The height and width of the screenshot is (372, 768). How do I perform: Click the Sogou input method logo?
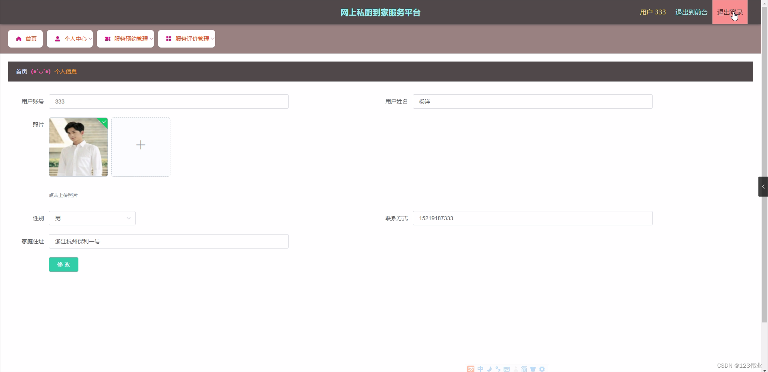(471, 369)
